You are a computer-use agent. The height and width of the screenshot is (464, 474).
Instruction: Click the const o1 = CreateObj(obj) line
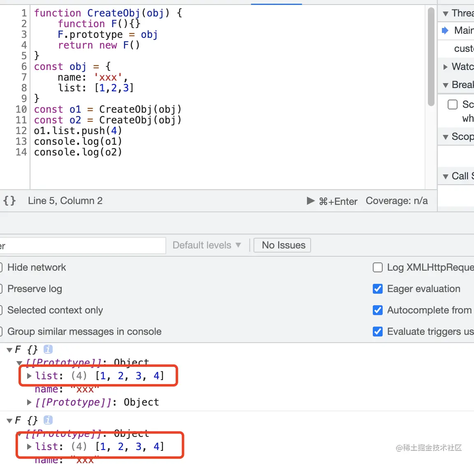tap(108, 109)
